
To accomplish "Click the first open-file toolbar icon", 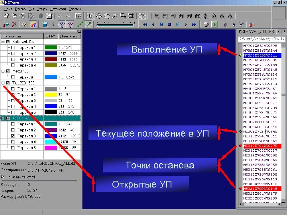I will coord(6,16).
